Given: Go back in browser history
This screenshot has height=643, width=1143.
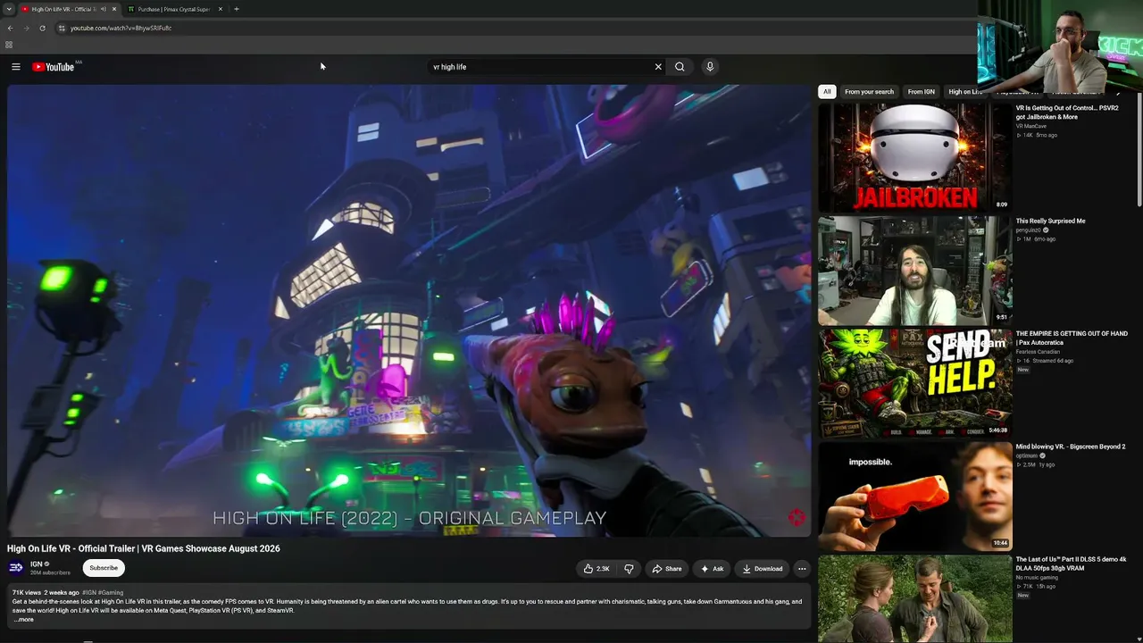Looking at the screenshot, I should (x=10, y=28).
